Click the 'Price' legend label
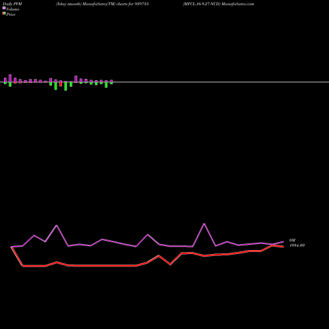The height and width of the screenshot is (329, 329). pos(11,14)
